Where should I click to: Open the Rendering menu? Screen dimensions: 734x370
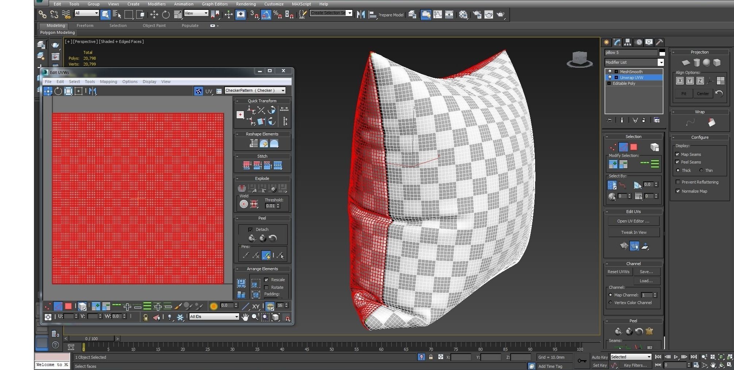(x=246, y=4)
